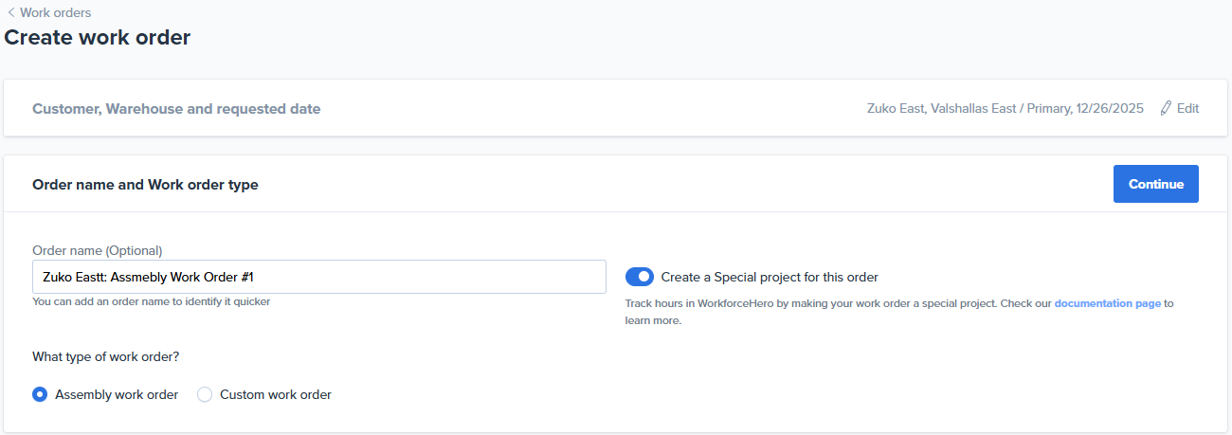
Task: Click the Create a Special project label
Action: (770, 278)
